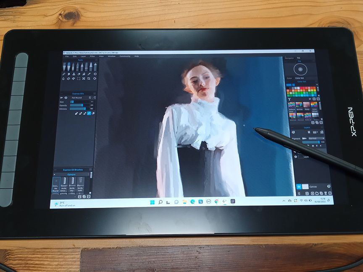Toggle visibility of the bottom paint layer
Image resolution: width=363 pixels, height=272 pixels.
296,157
